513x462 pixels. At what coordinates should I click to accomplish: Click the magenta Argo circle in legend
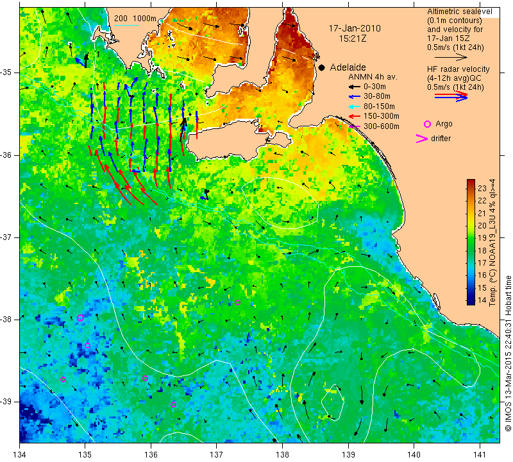pyautogui.click(x=427, y=124)
